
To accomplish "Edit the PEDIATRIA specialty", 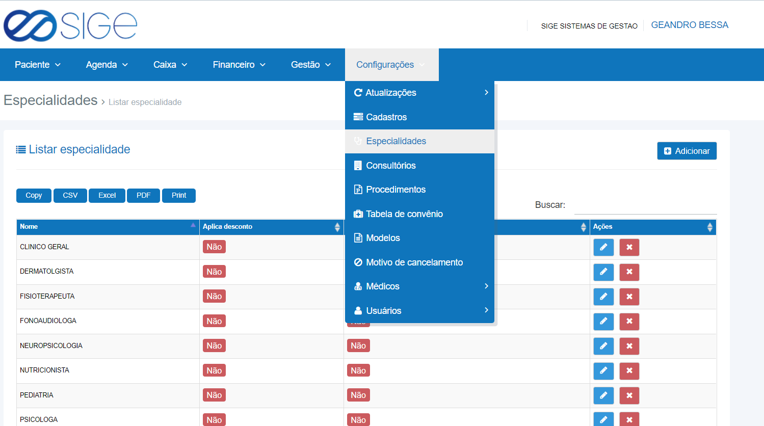I will [603, 395].
